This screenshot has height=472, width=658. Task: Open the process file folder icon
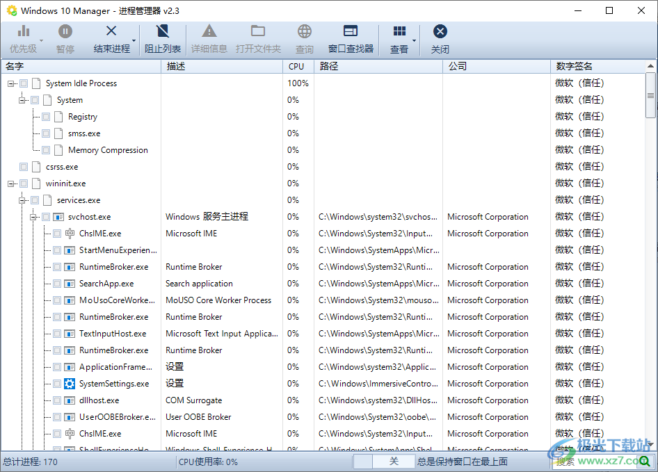click(x=258, y=31)
